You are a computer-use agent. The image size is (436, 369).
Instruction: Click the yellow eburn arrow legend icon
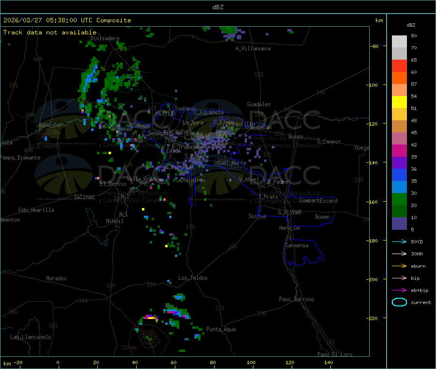399,266
